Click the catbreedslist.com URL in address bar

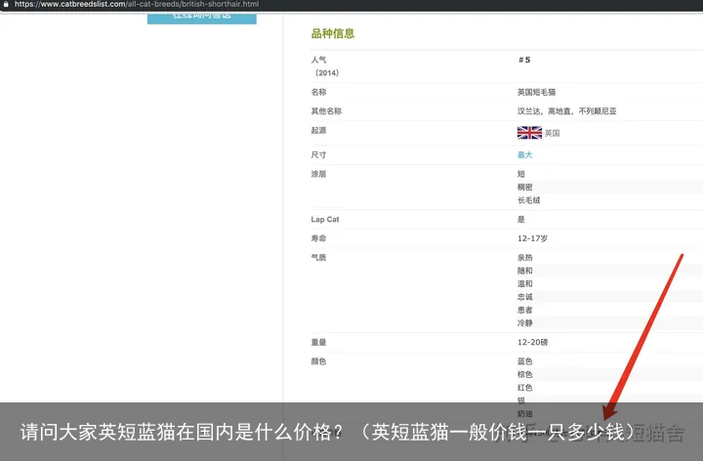click(x=137, y=4)
